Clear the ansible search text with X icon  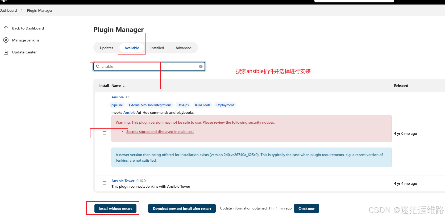(x=201, y=66)
